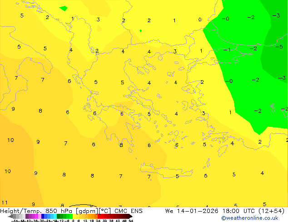Click the '11' temperature value on map
Image resolution: width=288 pixels, height=222 pixels.
coord(5,203)
